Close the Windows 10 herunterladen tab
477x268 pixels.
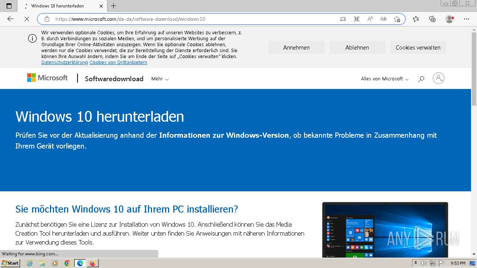[101, 6]
